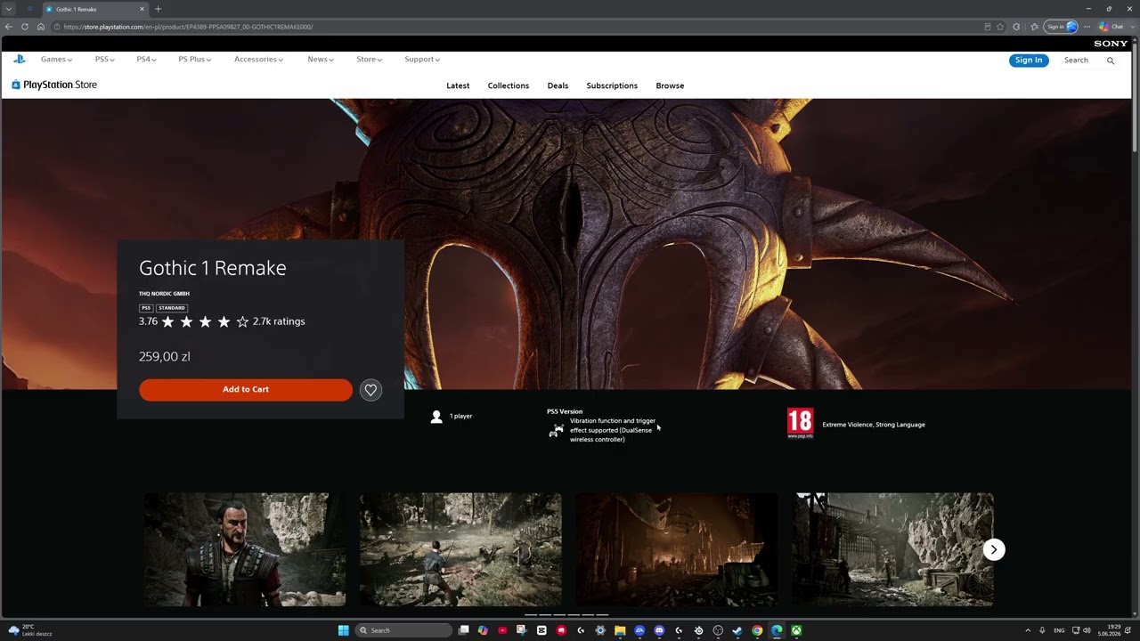This screenshot has height=641, width=1140.
Task: Open Steam from the taskbar
Action: coord(737,630)
